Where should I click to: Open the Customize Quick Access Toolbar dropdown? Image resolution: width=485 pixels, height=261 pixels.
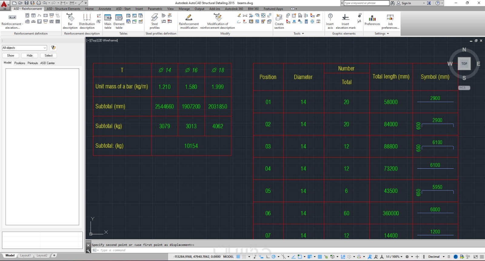pos(86,3)
